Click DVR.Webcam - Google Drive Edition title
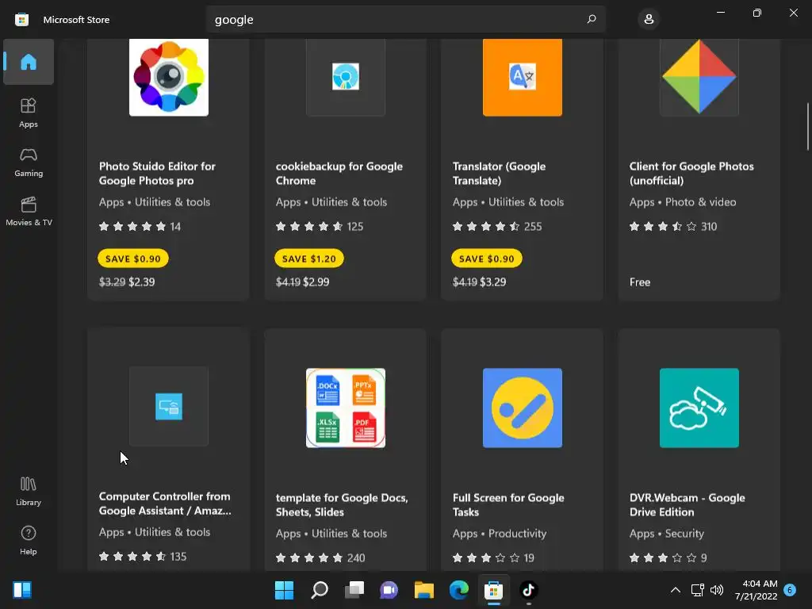This screenshot has height=609, width=812. pos(688,505)
